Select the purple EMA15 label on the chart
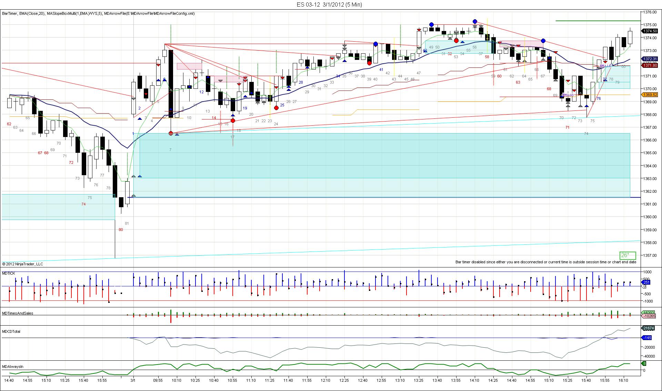This screenshot has width=662, height=391. point(605,66)
